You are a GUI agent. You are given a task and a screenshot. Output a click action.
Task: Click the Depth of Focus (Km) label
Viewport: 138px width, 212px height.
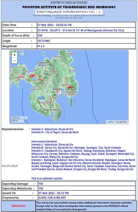(16, 35)
